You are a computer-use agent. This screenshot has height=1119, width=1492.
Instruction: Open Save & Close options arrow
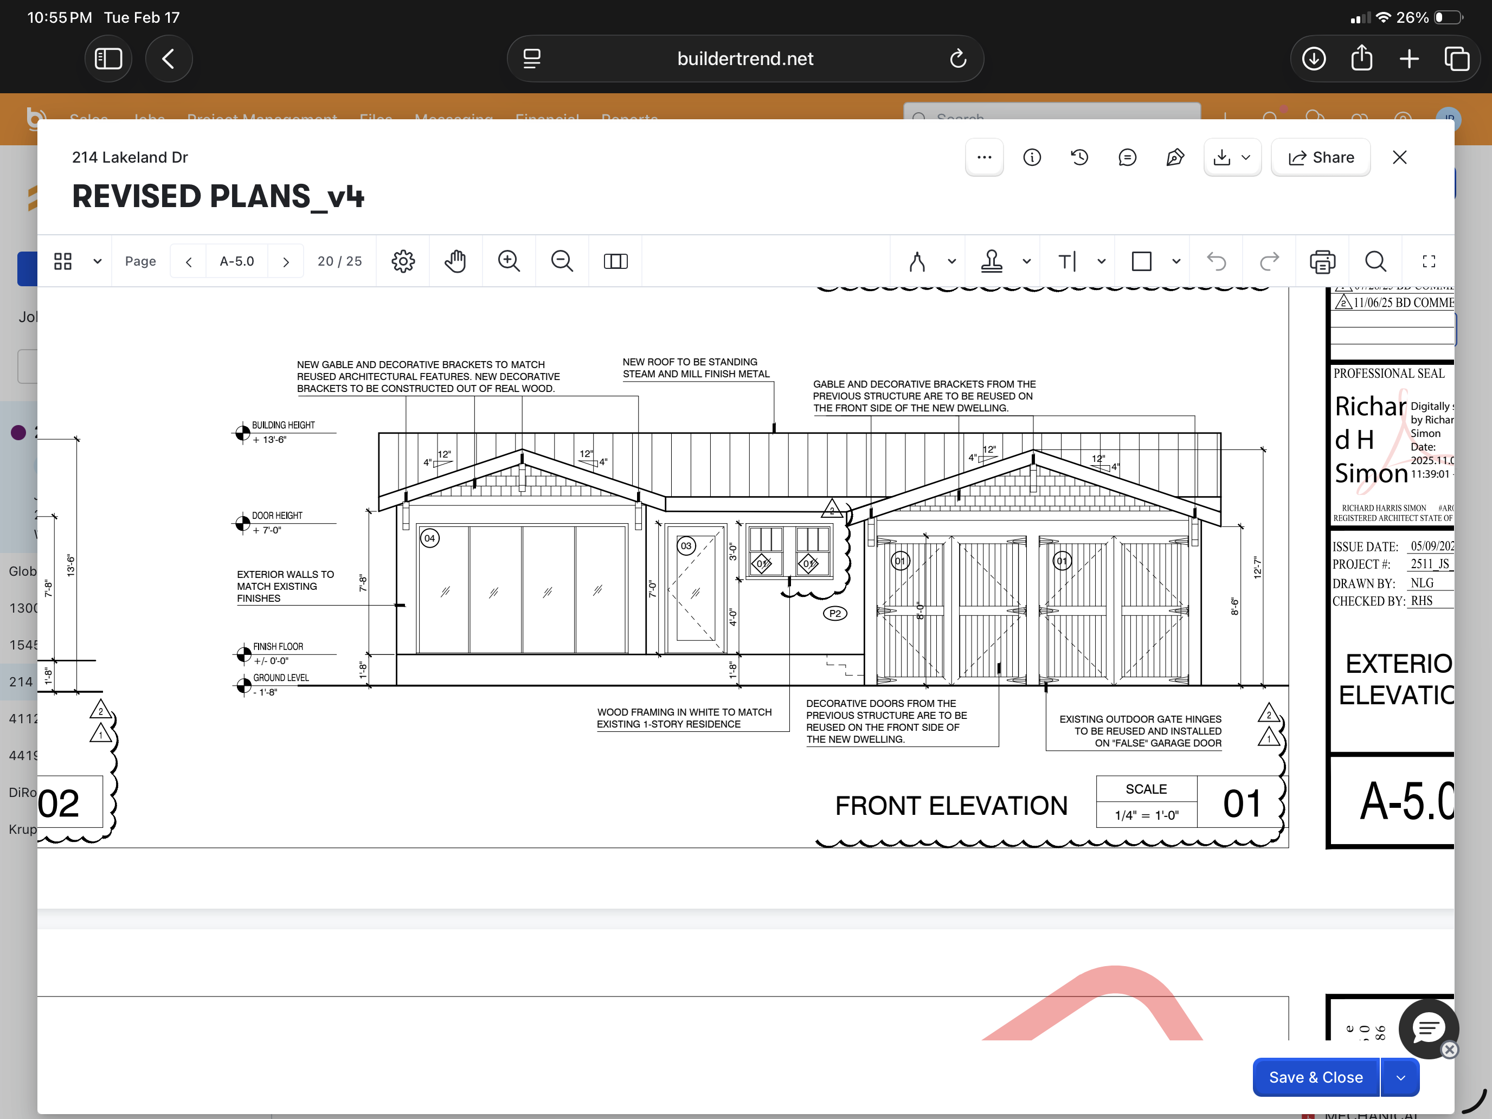tap(1400, 1077)
